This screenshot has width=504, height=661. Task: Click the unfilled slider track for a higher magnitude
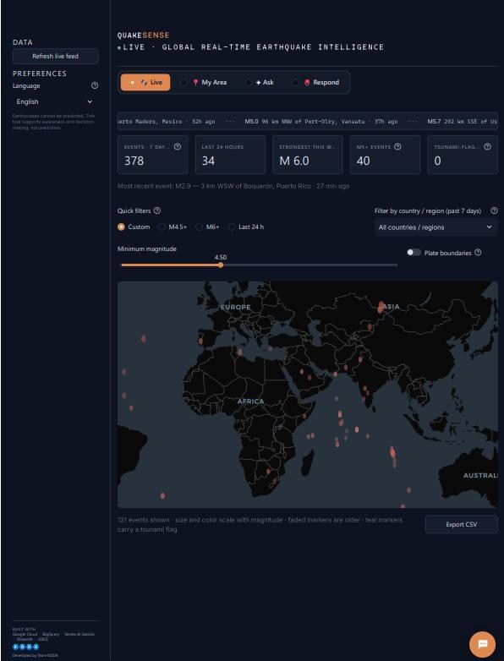coord(310,265)
